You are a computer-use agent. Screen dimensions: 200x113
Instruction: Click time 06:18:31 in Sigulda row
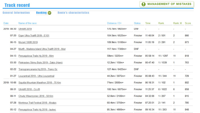pos(150,83)
